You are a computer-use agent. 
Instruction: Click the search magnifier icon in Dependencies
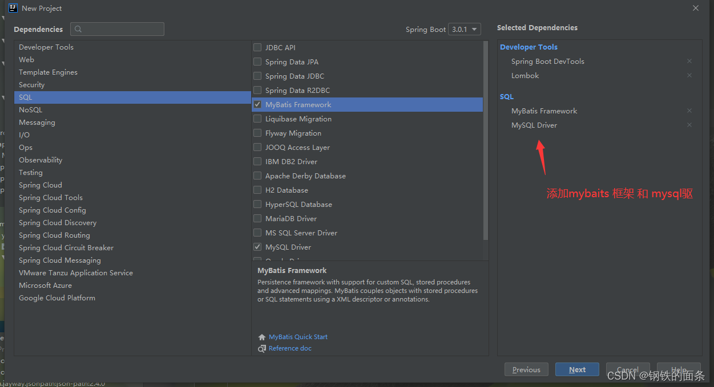pyautogui.click(x=78, y=30)
